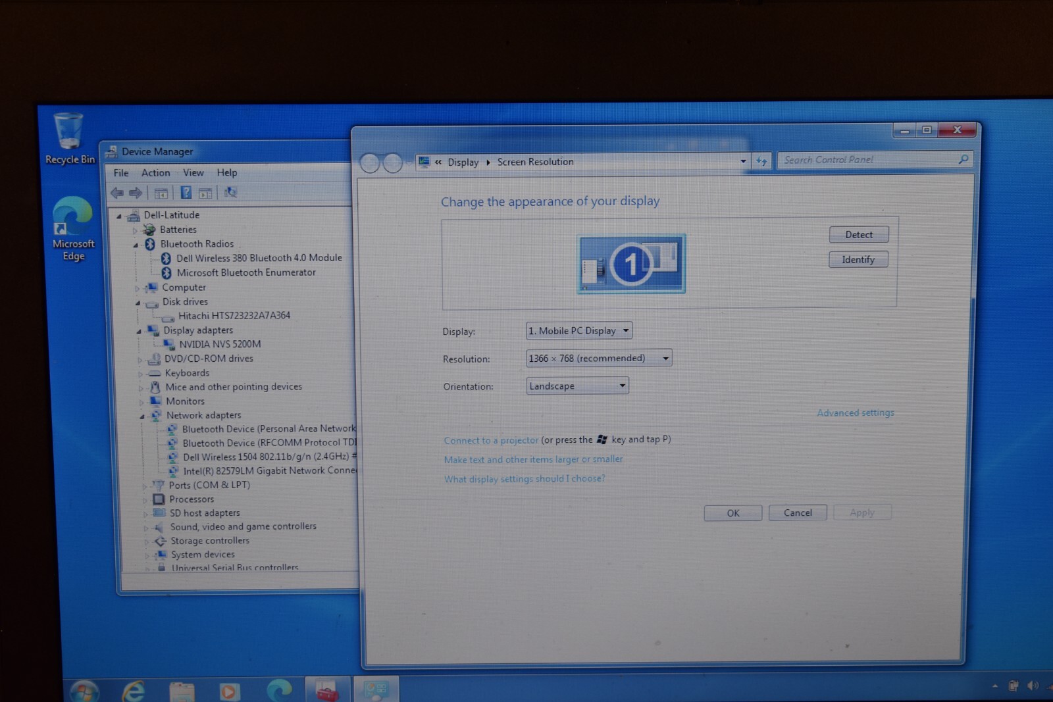Screen dimensions: 1053x702
Task: Click the Detect button
Action: click(859, 234)
